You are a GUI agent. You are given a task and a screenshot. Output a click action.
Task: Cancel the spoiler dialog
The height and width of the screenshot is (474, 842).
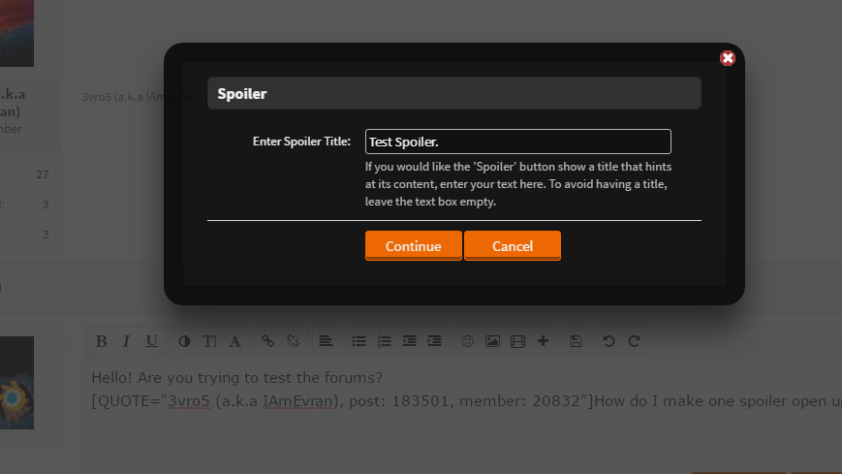coord(513,245)
